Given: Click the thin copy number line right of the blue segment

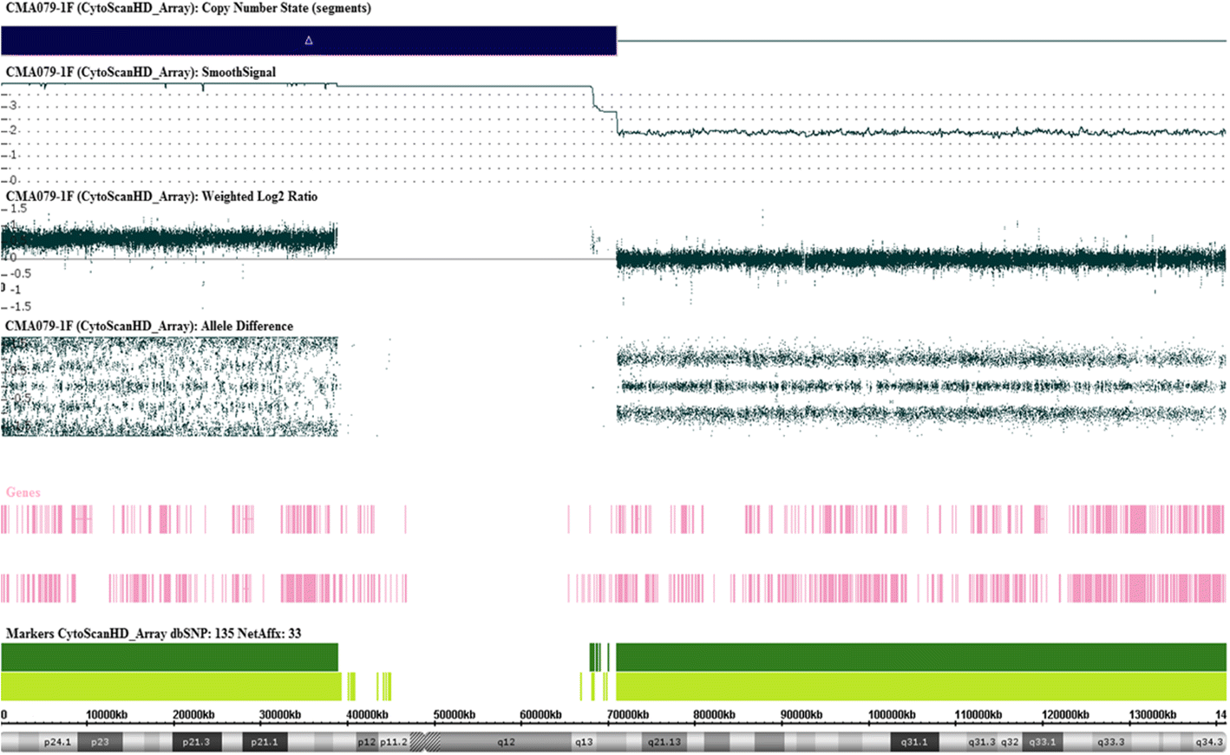Looking at the screenshot, I should tap(921, 41).
